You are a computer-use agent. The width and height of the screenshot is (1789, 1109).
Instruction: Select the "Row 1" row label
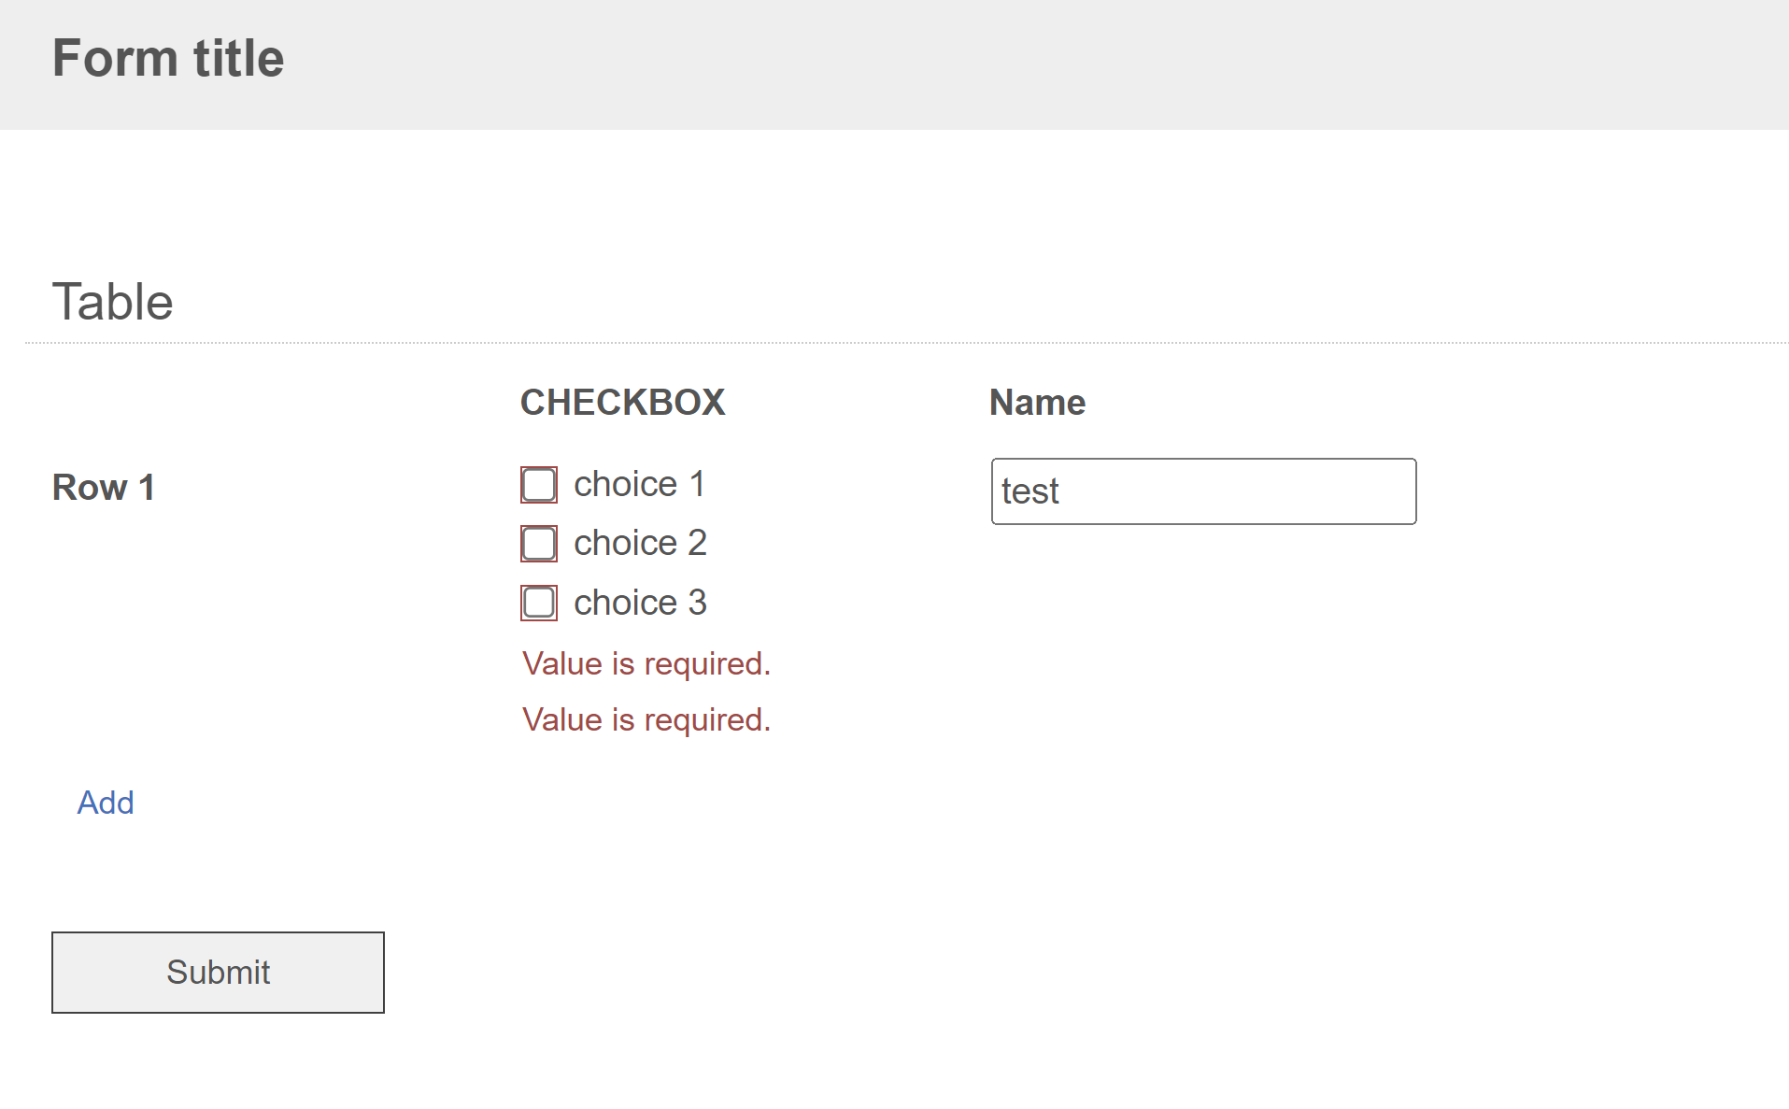(x=103, y=488)
